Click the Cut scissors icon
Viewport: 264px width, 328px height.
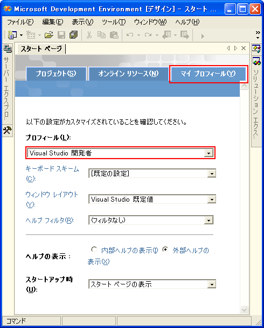click(89, 35)
